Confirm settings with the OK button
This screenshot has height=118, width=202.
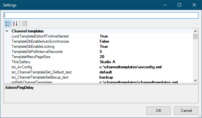158,111
